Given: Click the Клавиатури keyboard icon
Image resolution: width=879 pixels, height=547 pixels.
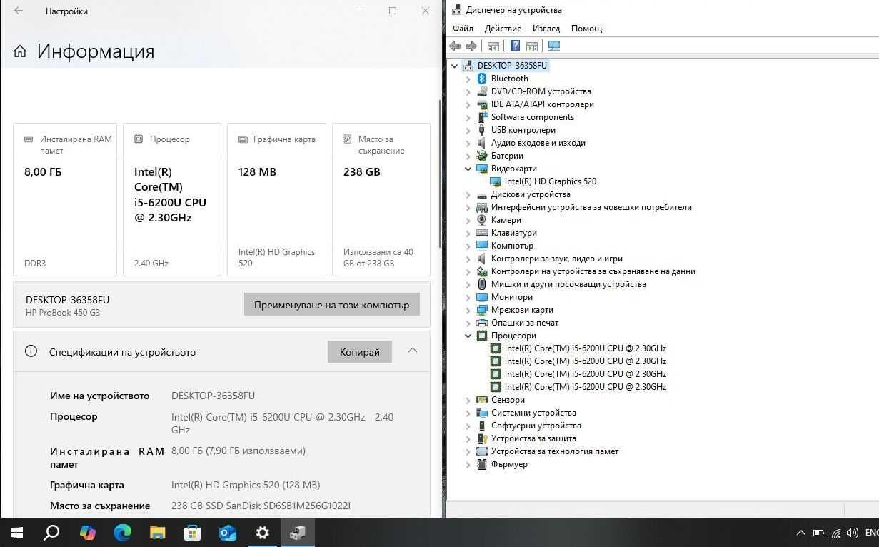Looking at the screenshot, I should click(482, 233).
